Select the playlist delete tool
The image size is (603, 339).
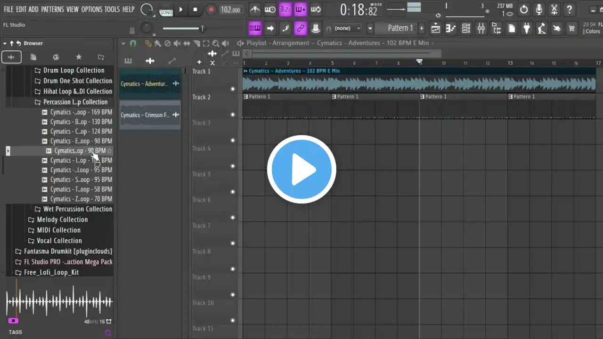(x=167, y=43)
